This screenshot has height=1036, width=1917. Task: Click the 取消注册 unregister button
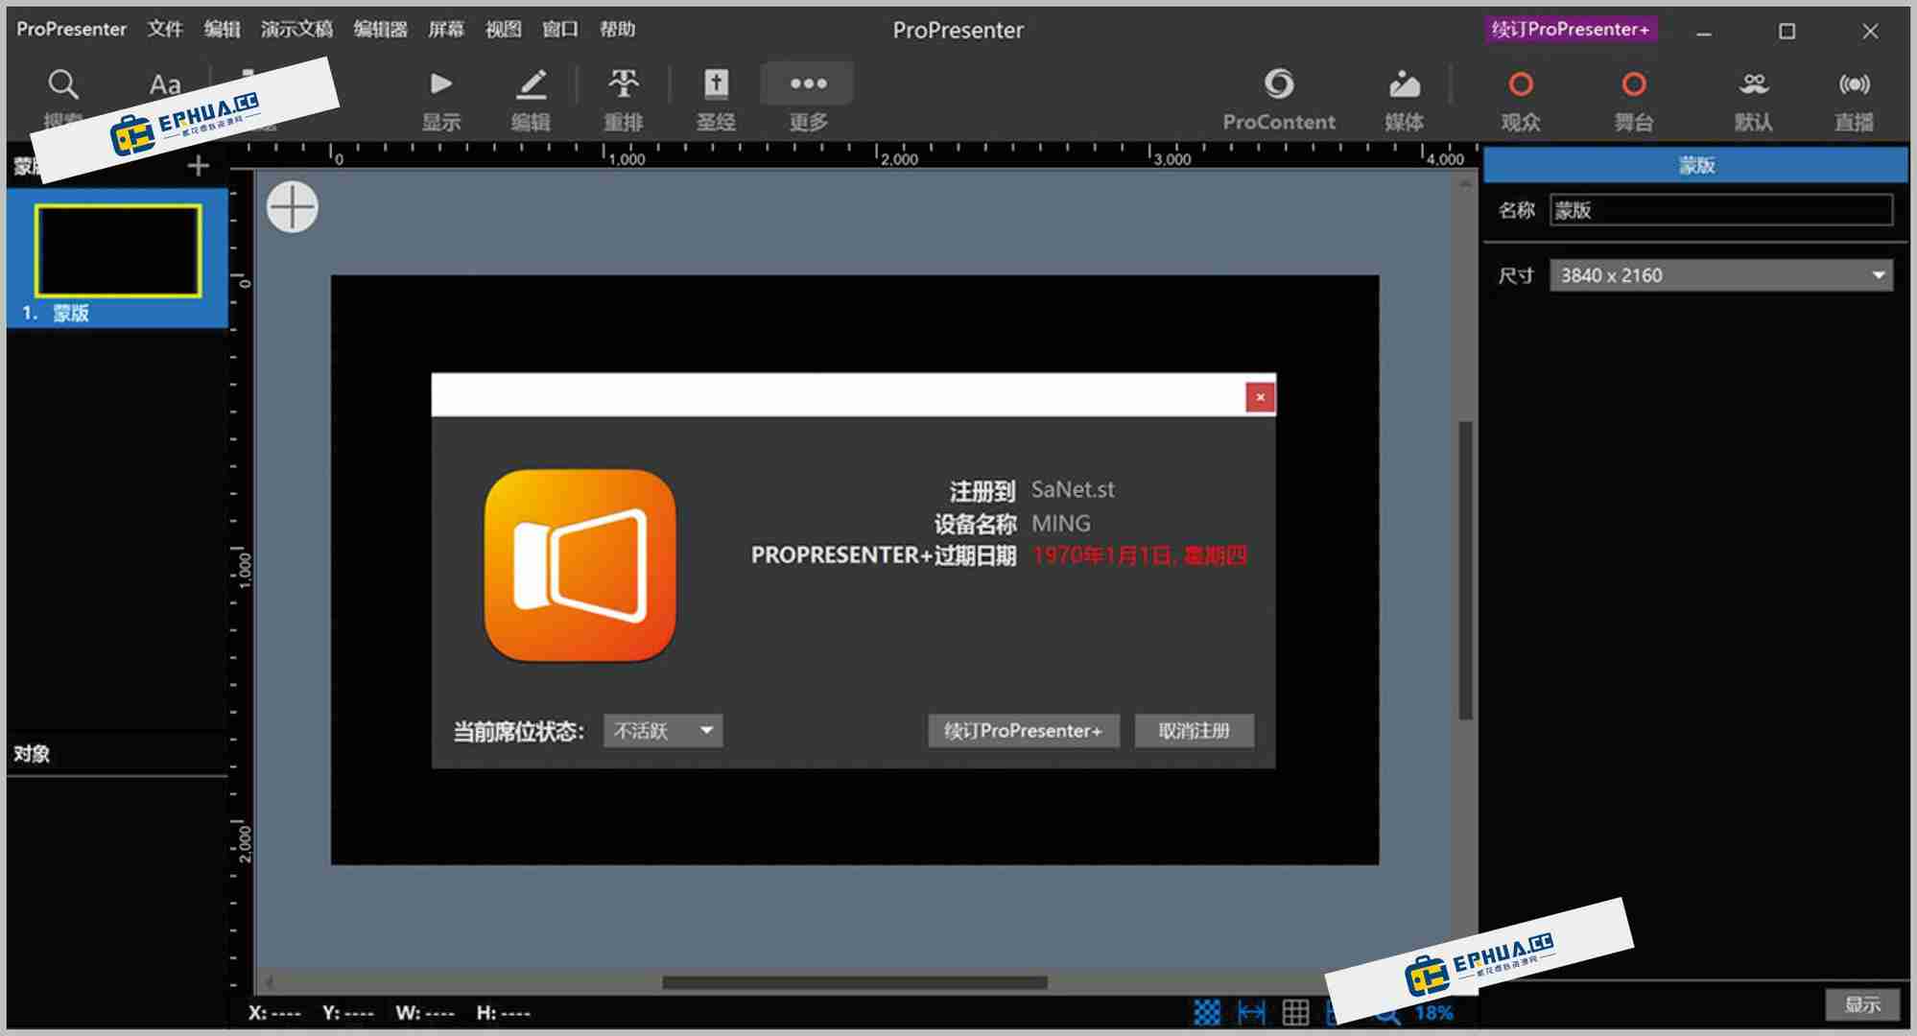1194,731
